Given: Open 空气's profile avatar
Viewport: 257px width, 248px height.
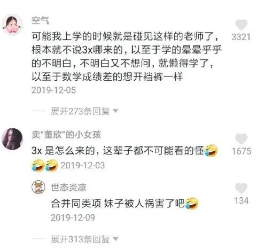Looking at the screenshot, I should pos(12,25).
